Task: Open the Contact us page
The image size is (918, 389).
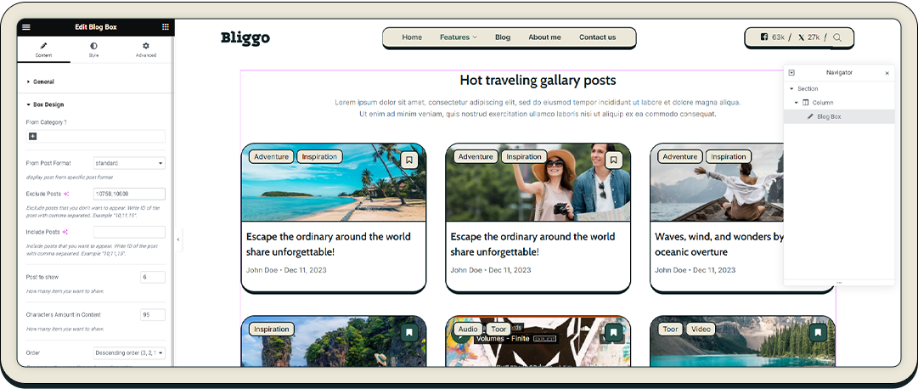Action: click(598, 37)
